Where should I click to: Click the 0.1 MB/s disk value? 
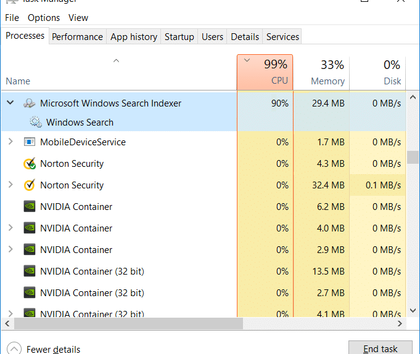point(383,185)
